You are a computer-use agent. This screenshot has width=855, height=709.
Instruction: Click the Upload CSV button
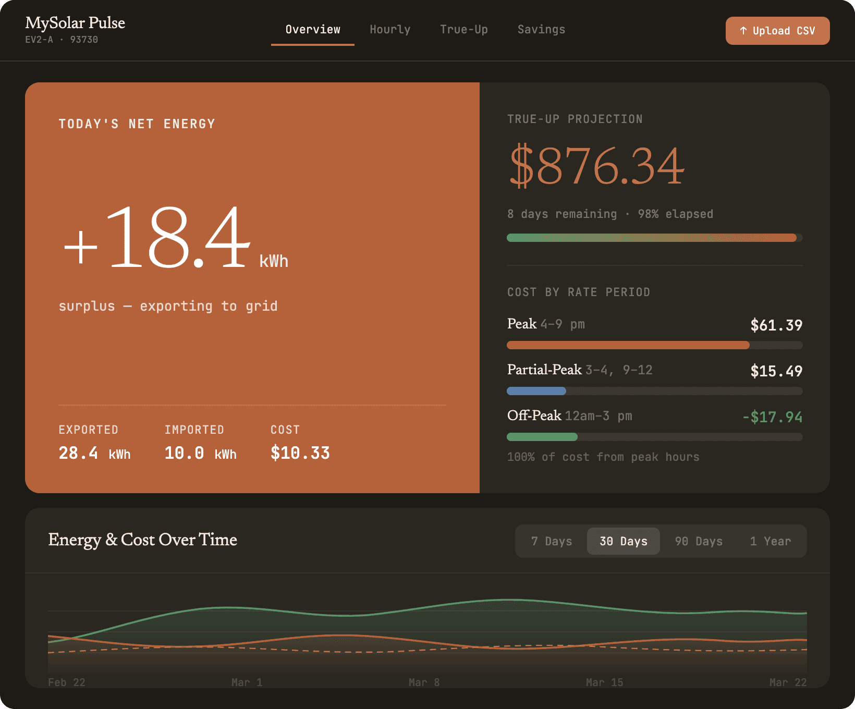point(777,30)
